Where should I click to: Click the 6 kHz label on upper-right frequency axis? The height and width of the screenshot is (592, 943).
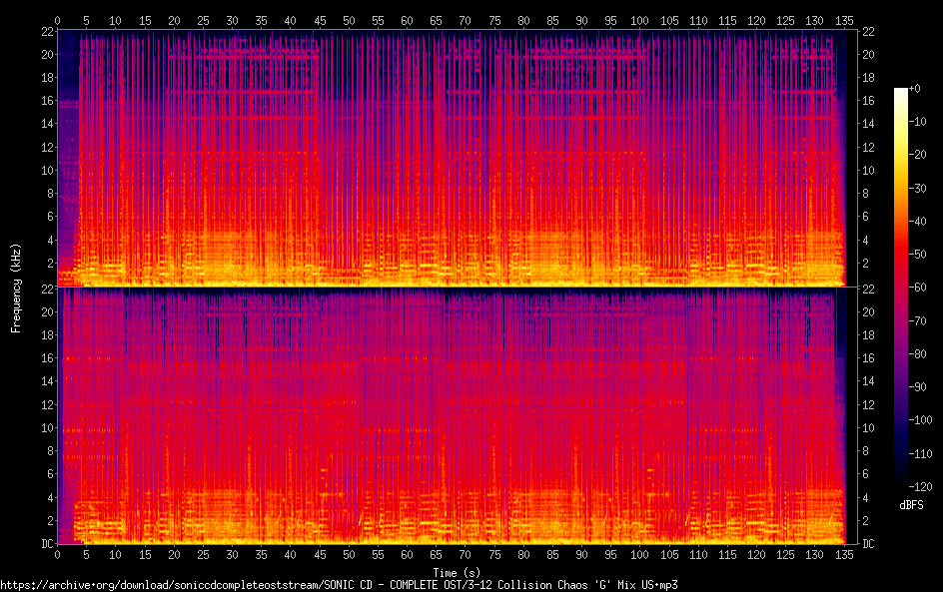(x=865, y=217)
